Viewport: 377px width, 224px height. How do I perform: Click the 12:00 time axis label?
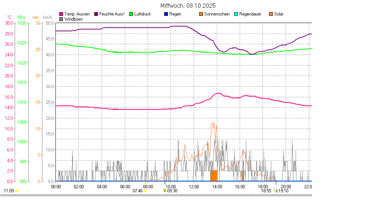pos(194,186)
